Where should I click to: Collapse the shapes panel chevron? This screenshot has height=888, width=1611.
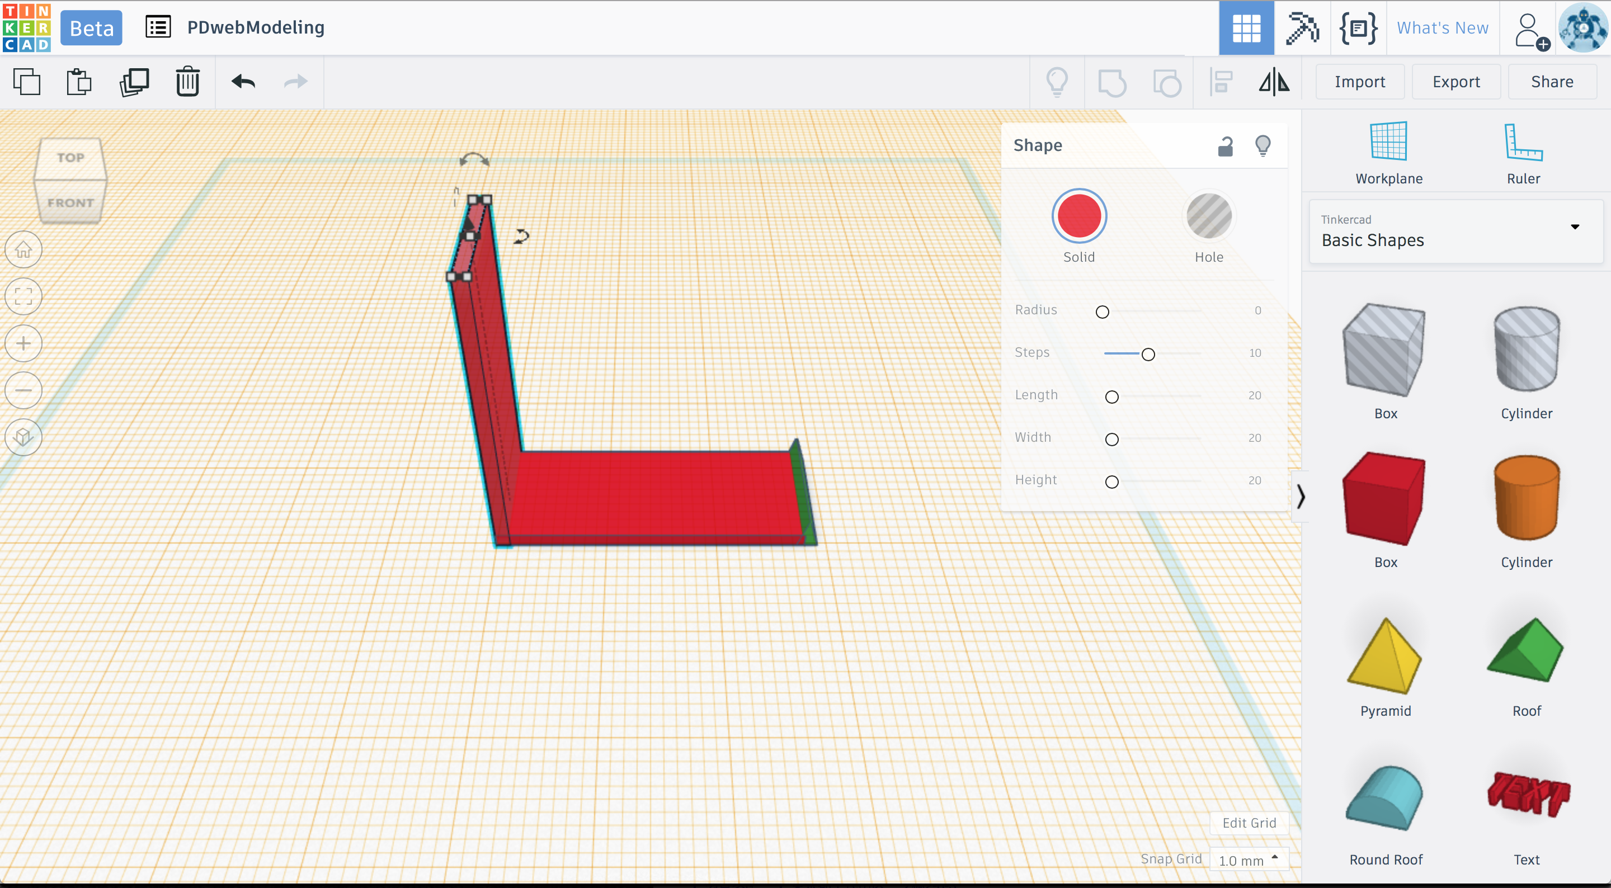tap(1301, 497)
